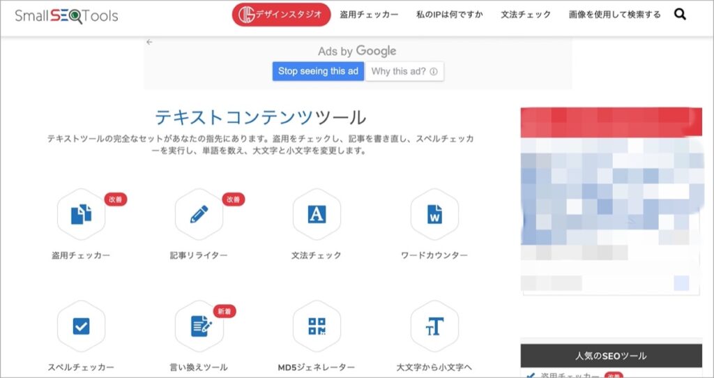This screenshot has height=378, width=714.
Task: Click the テキストコンテンツツール heading
Action: click(x=260, y=117)
